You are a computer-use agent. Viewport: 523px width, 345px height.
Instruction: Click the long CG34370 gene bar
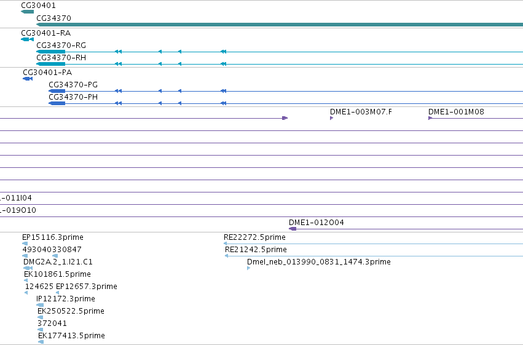click(280, 25)
